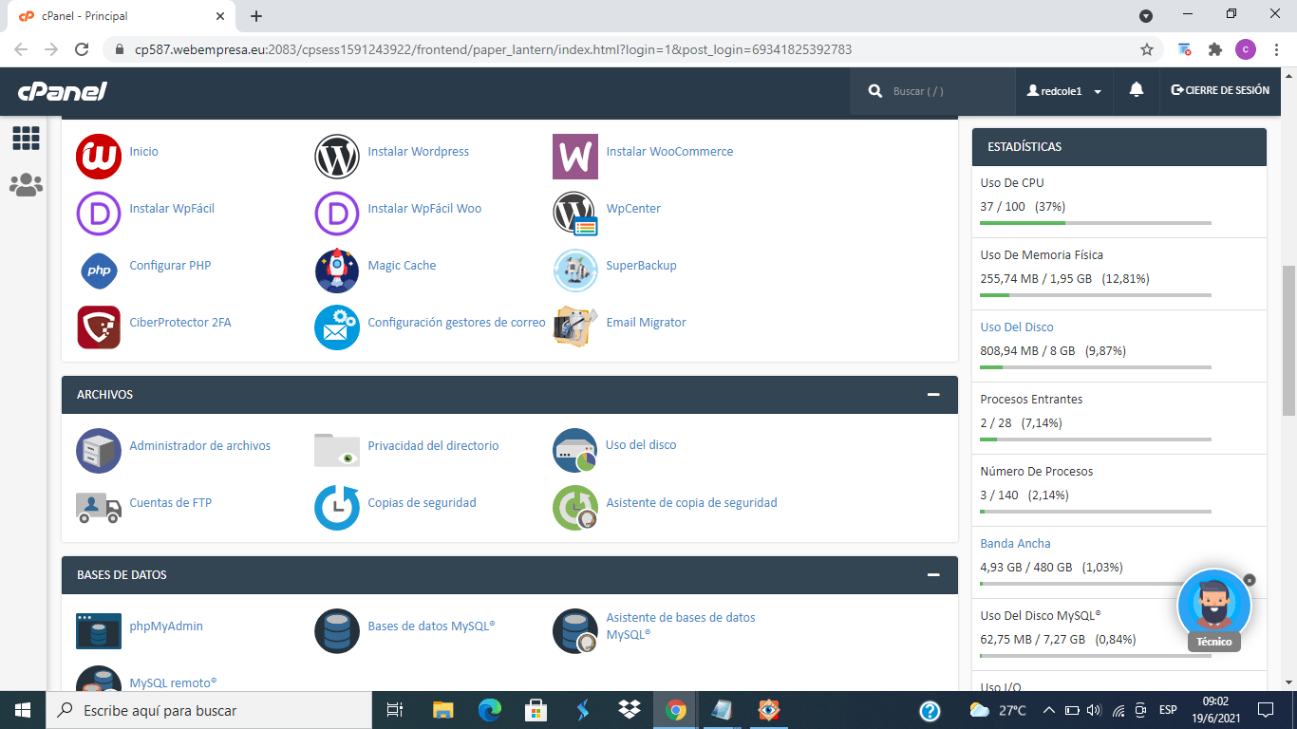Open the WpCenter icon
1297x729 pixels.
pos(575,214)
